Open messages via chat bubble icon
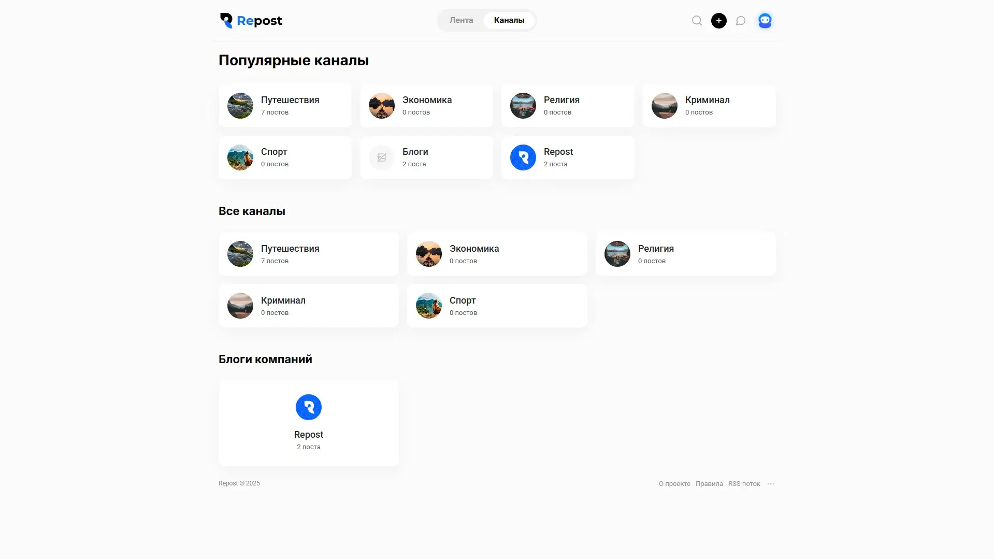 tap(741, 21)
